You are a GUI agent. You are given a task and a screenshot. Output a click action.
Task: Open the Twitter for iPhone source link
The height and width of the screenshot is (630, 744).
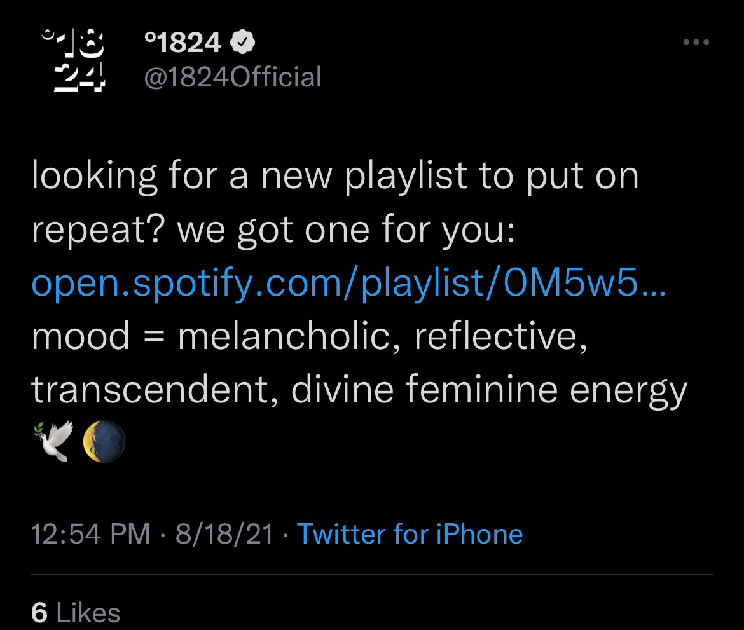[410, 534]
